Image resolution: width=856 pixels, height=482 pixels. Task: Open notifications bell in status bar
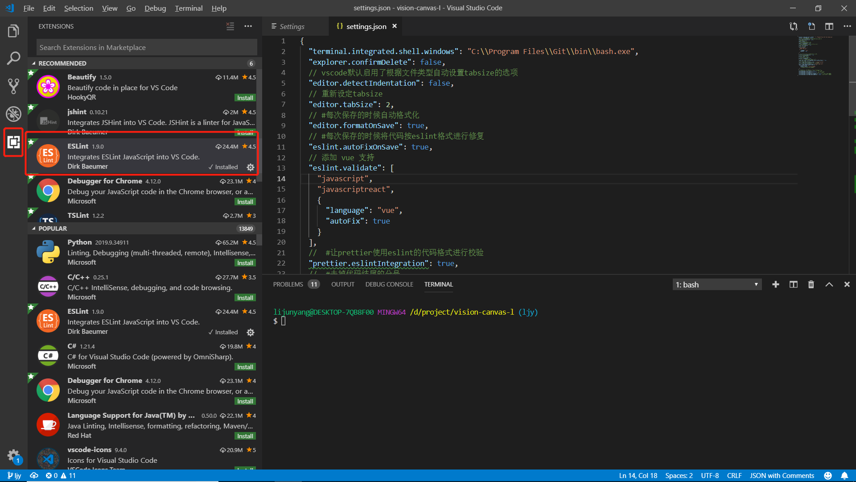tap(844, 476)
